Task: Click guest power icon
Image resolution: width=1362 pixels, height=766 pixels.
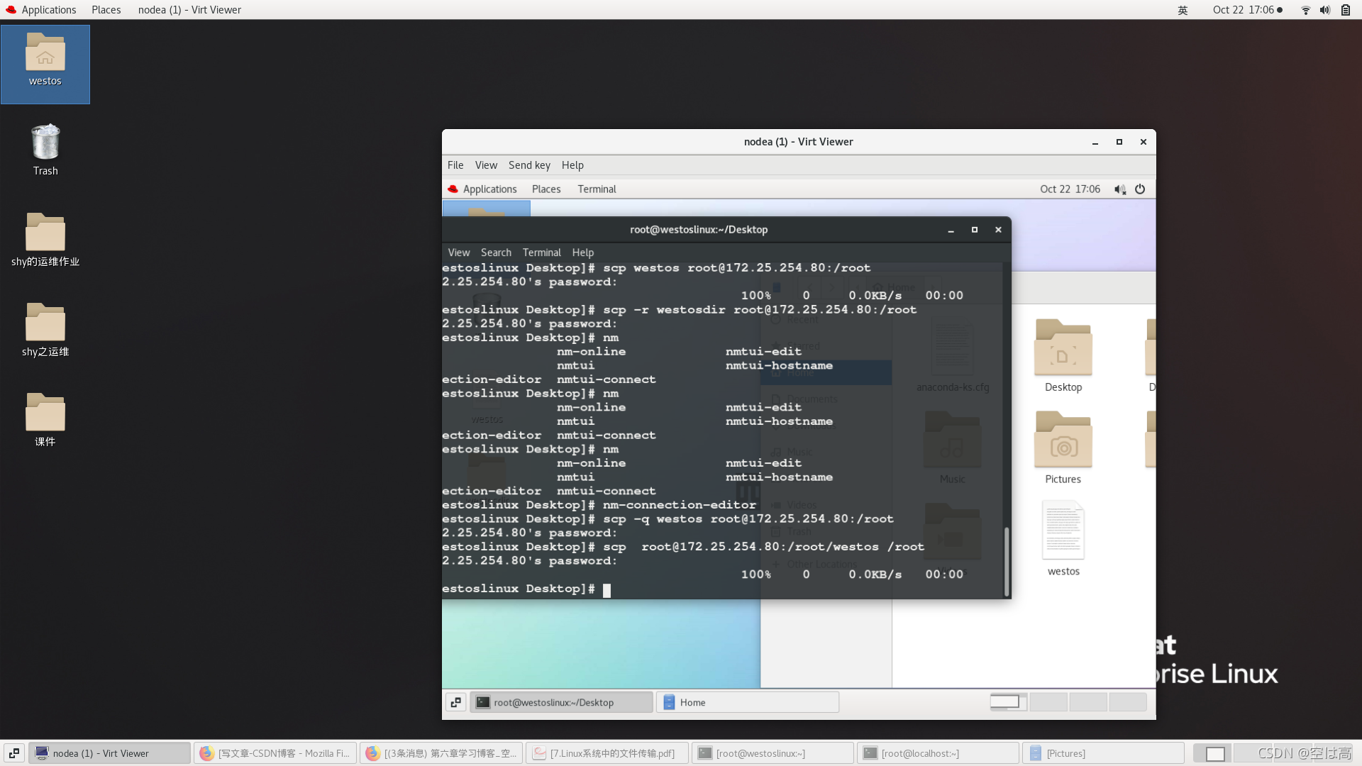Action: (1140, 189)
